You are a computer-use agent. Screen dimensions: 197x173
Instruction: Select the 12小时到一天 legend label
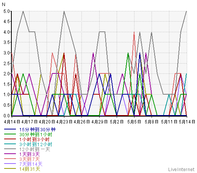35,149
